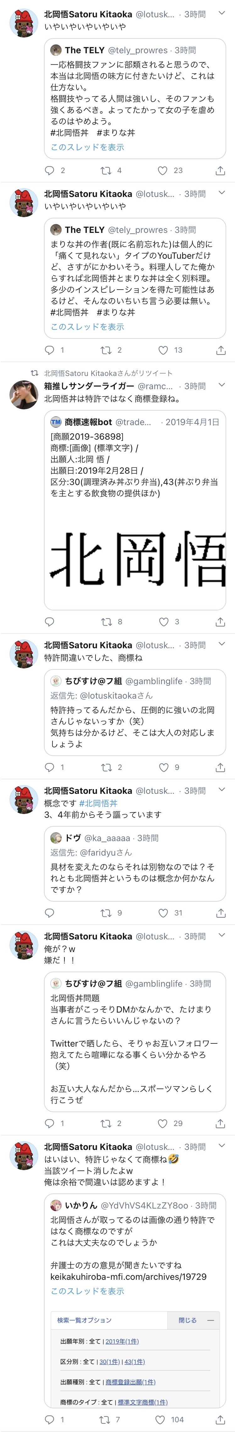Screen dimensions: 235x1432
Task: Like the tweet showing 104 likes
Action: pyautogui.click(x=160, y=1419)
